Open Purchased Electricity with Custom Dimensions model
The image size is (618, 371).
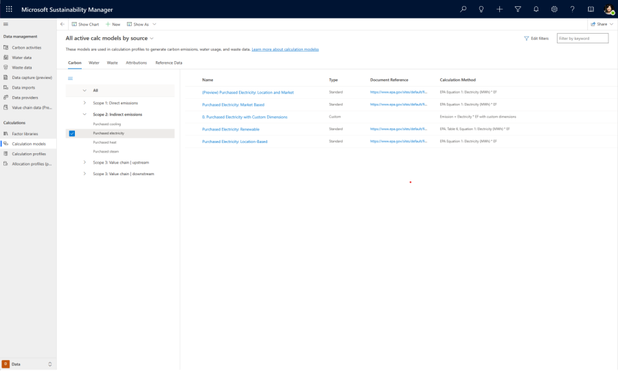[x=244, y=117]
